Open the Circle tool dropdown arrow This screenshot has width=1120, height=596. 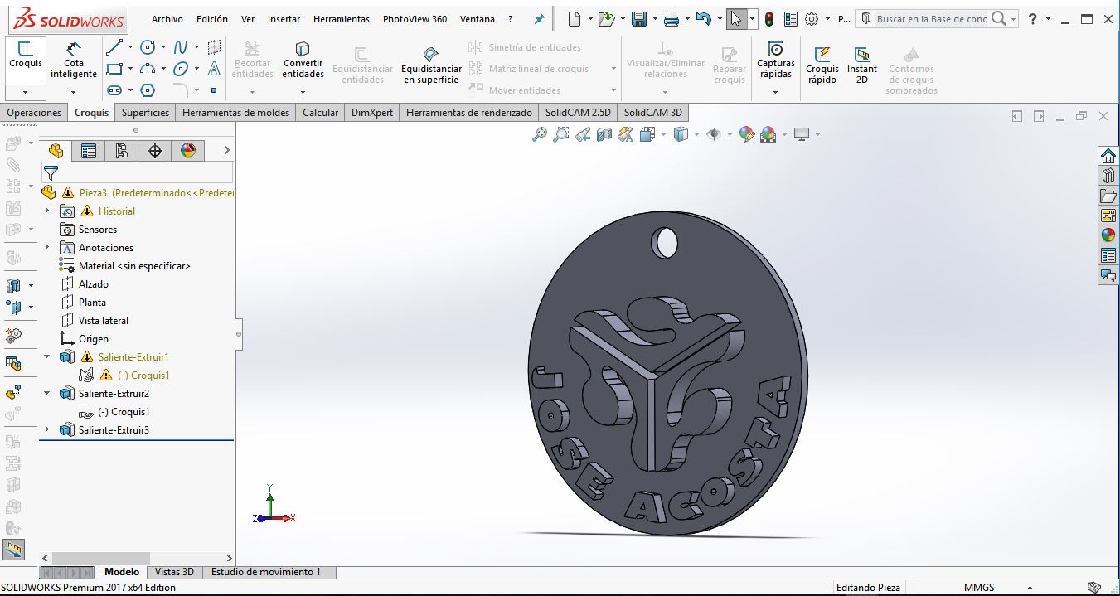(x=163, y=47)
